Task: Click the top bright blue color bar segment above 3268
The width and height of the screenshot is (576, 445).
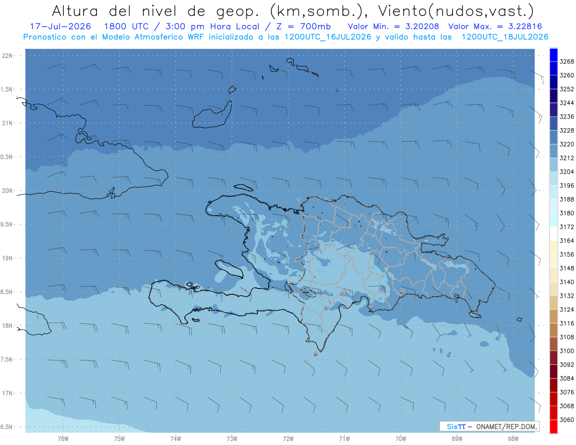Action: 553,55
